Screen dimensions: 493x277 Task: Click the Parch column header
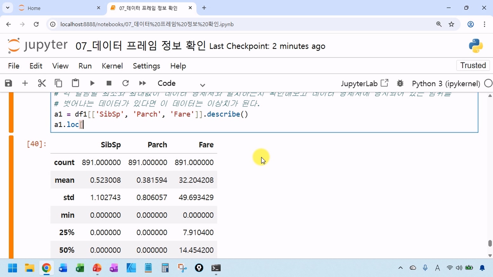157,145
